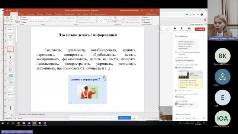Open the Windows Start menu

point(3,123)
